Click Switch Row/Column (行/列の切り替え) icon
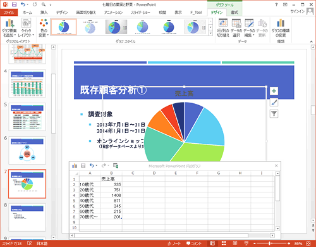Image resolution: width=316 pixels, height=247 pixels. pyautogui.click(x=223, y=28)
